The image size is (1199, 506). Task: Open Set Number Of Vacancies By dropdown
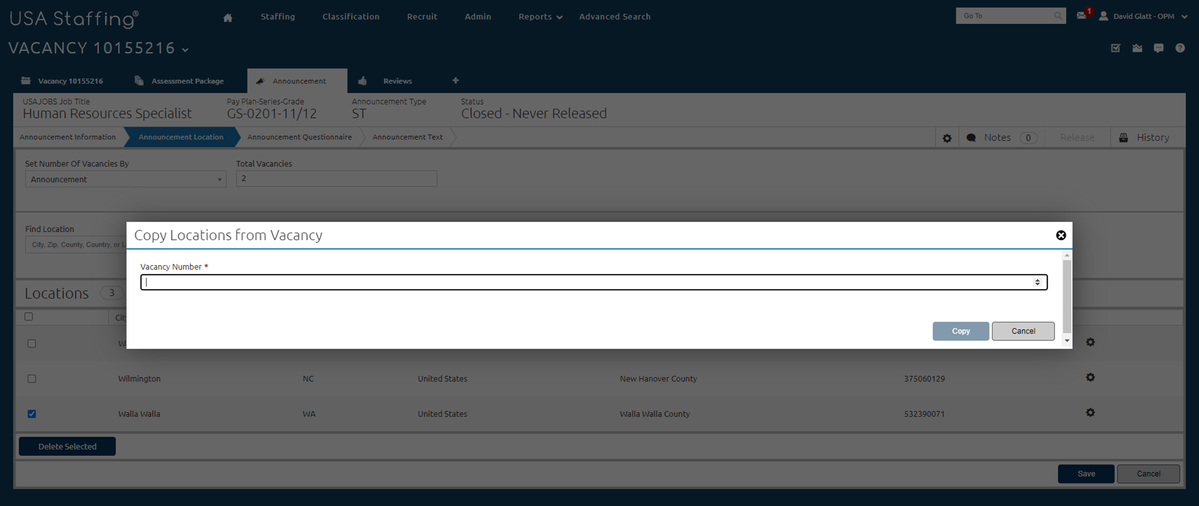tap(126, 179)
